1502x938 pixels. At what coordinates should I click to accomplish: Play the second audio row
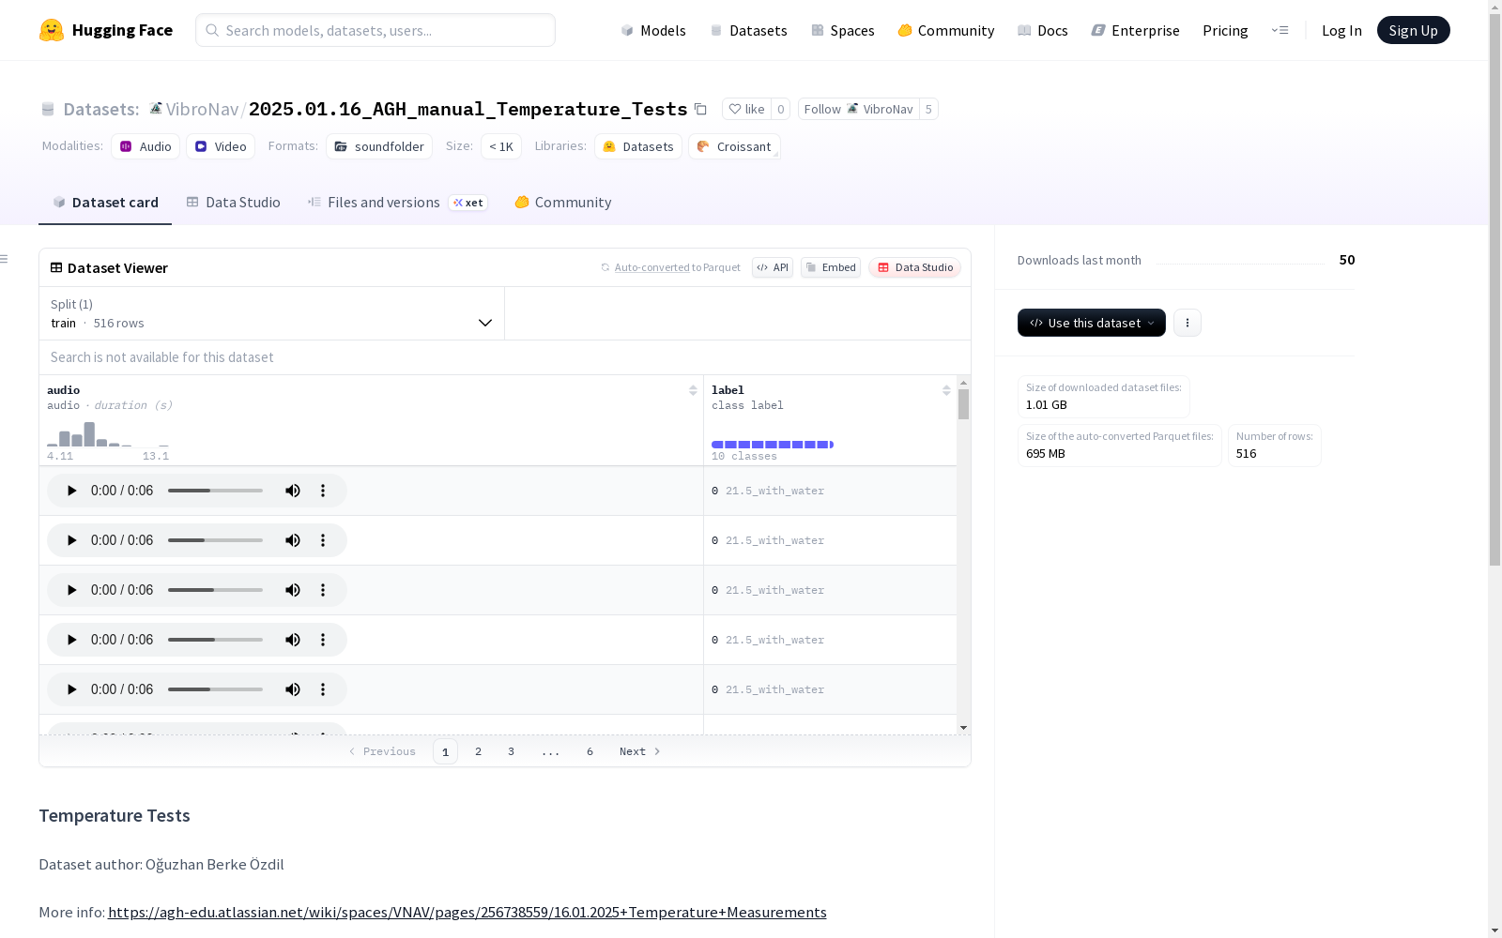coord(71,540)
